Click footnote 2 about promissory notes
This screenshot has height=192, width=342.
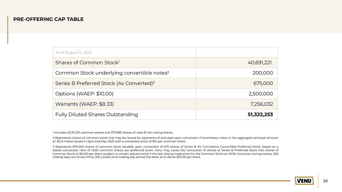click(x=165, y=139)
